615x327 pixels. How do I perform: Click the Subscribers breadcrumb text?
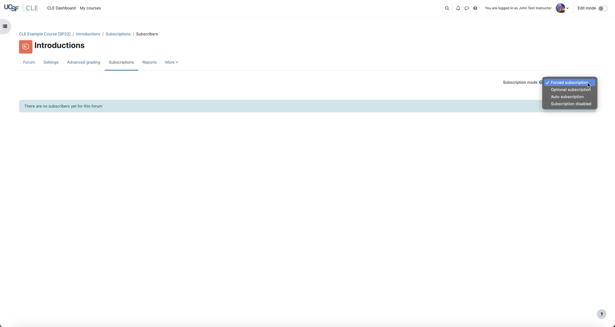(x=147, y=34)
